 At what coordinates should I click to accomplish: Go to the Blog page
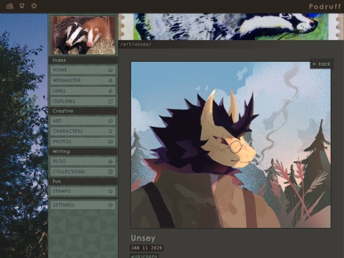83,161
